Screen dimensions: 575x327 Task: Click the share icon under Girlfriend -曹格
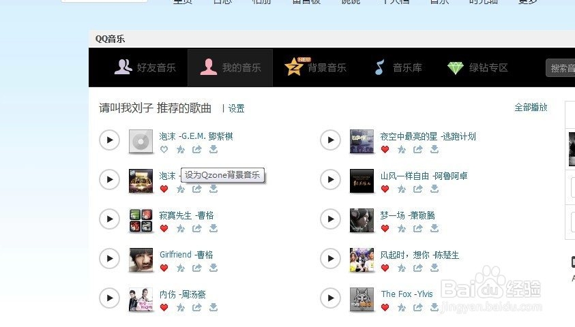[197, 268]
